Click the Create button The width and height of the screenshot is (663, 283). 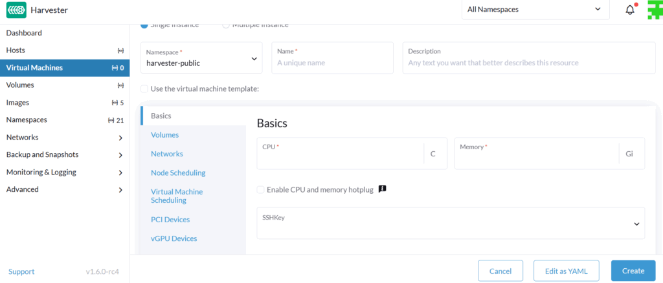click(x=633, y=271)
